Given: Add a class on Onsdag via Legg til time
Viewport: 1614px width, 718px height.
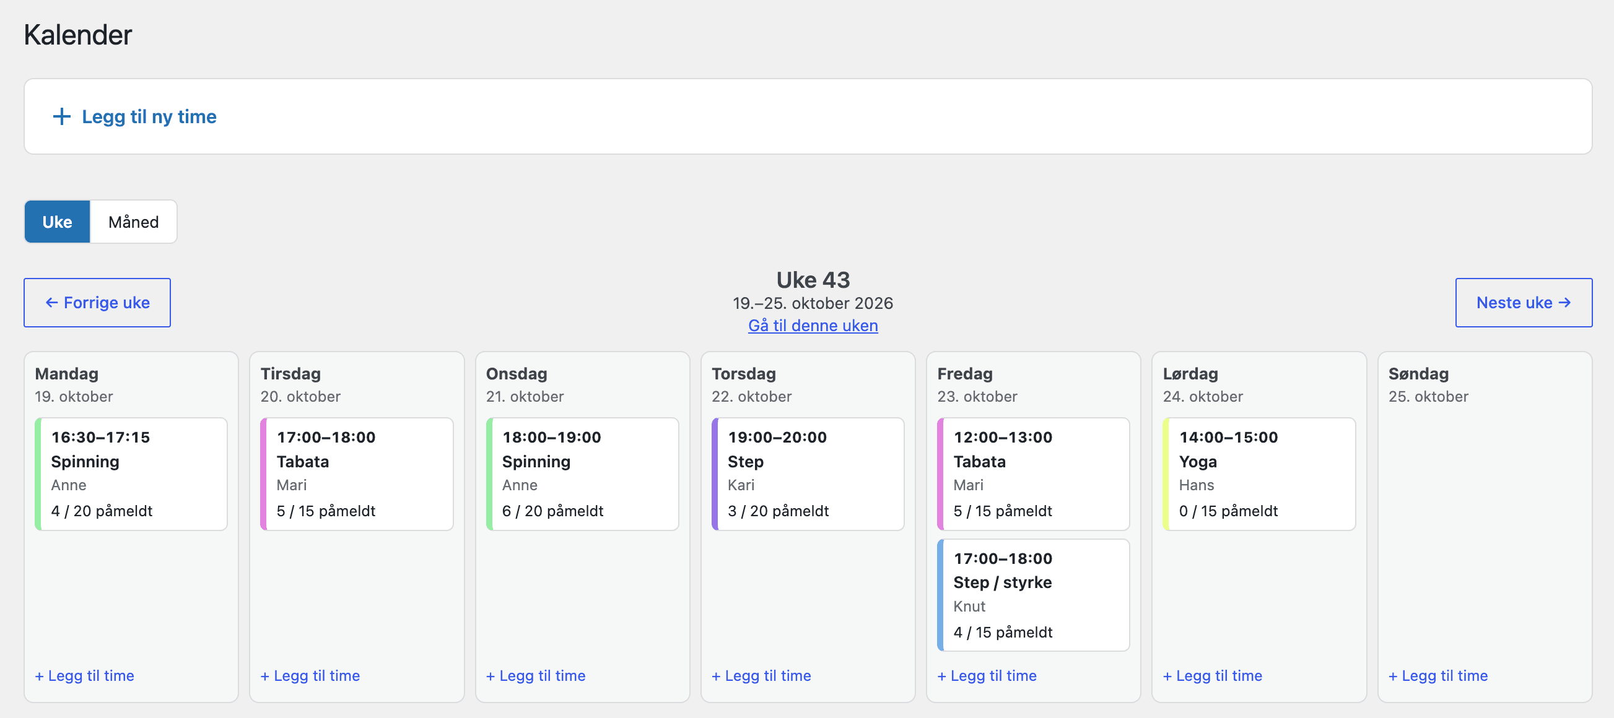Looking at the screenshot, I should click(536, 675).
